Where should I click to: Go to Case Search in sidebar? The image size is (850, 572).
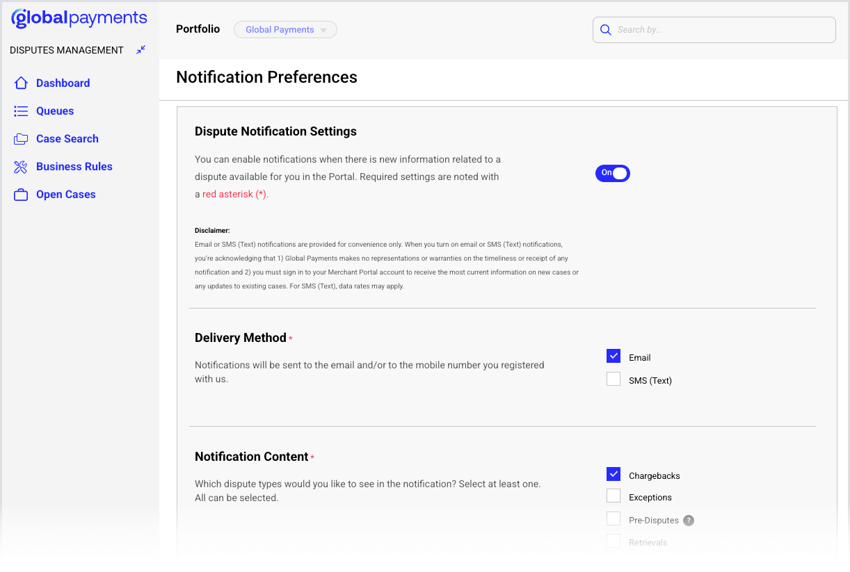click(x=67, y=139)
